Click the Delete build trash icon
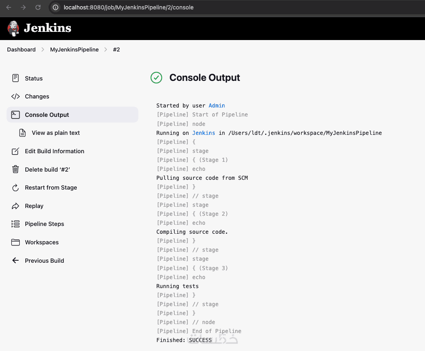The height and width of the screenshot is (351, 425). (16, 169)
